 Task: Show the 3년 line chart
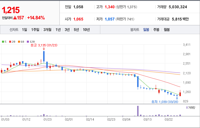coord(67,30)
